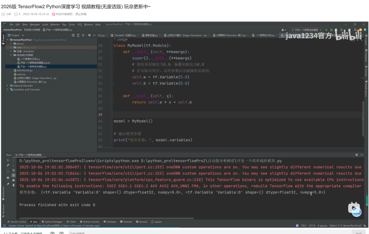The width and height of the screenshot is (369, 234).
Task: Open the File menu
Action: click(x=11, y=25)
